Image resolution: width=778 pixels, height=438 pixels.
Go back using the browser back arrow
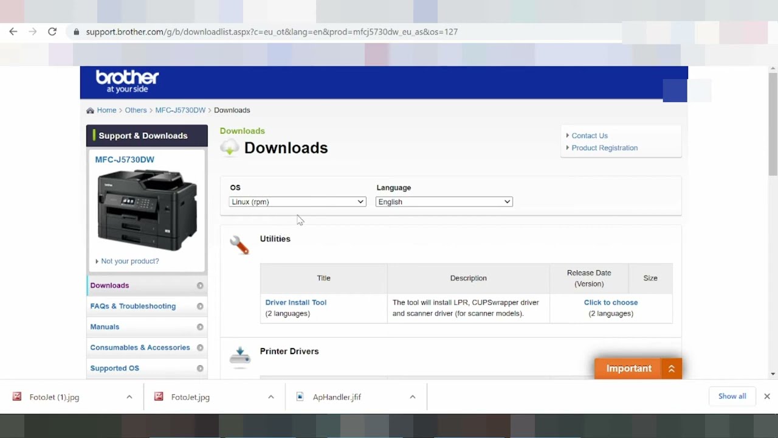tap(13, 32)
